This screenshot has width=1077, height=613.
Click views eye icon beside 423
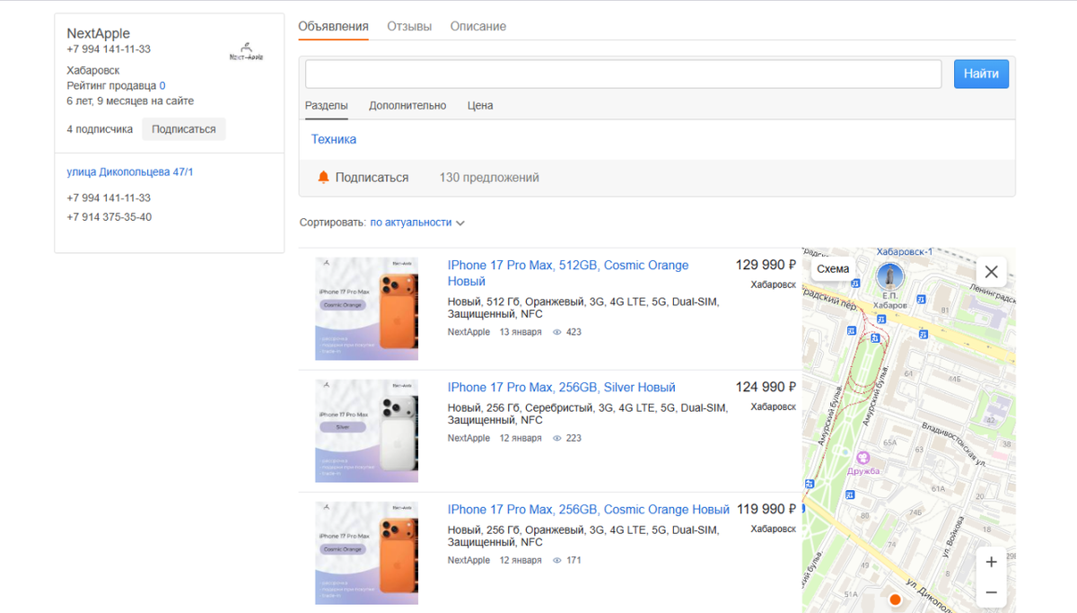pyautogui.click(x=557, y=332)
